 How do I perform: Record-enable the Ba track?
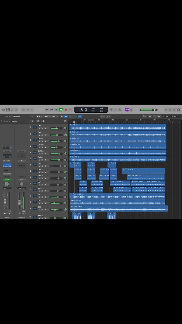[x=45, y=197]
